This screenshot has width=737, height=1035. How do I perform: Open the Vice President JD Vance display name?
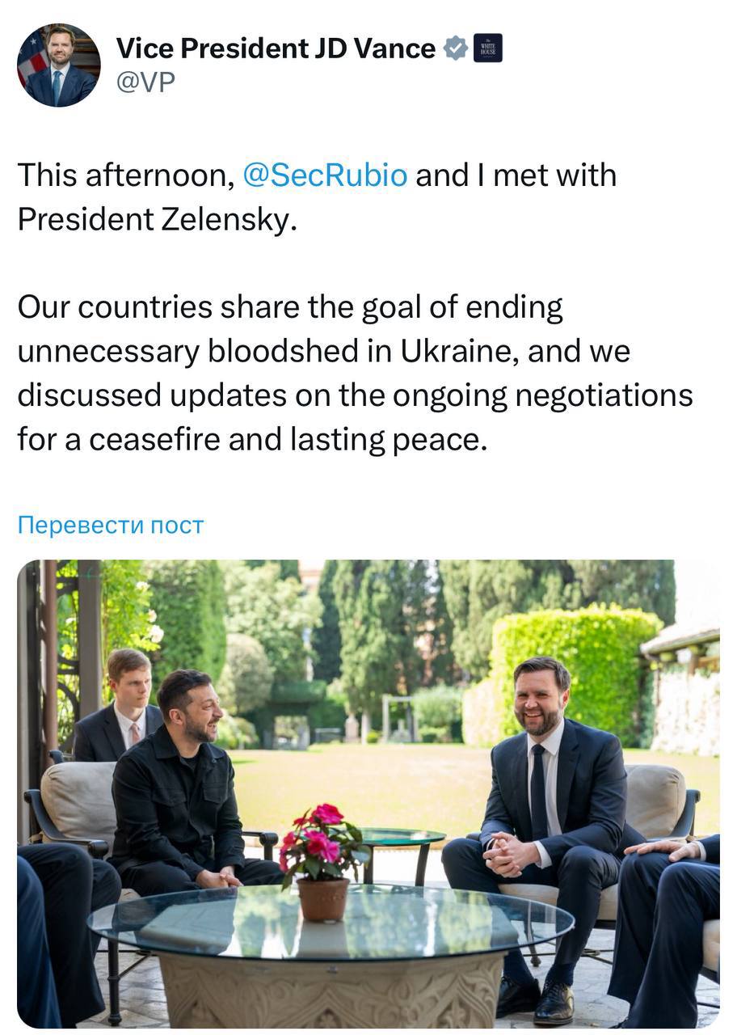[x=276, y=49]
